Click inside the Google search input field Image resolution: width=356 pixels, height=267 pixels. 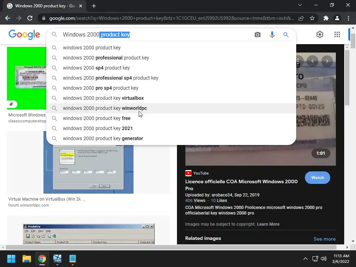click(x=157, y=34)
